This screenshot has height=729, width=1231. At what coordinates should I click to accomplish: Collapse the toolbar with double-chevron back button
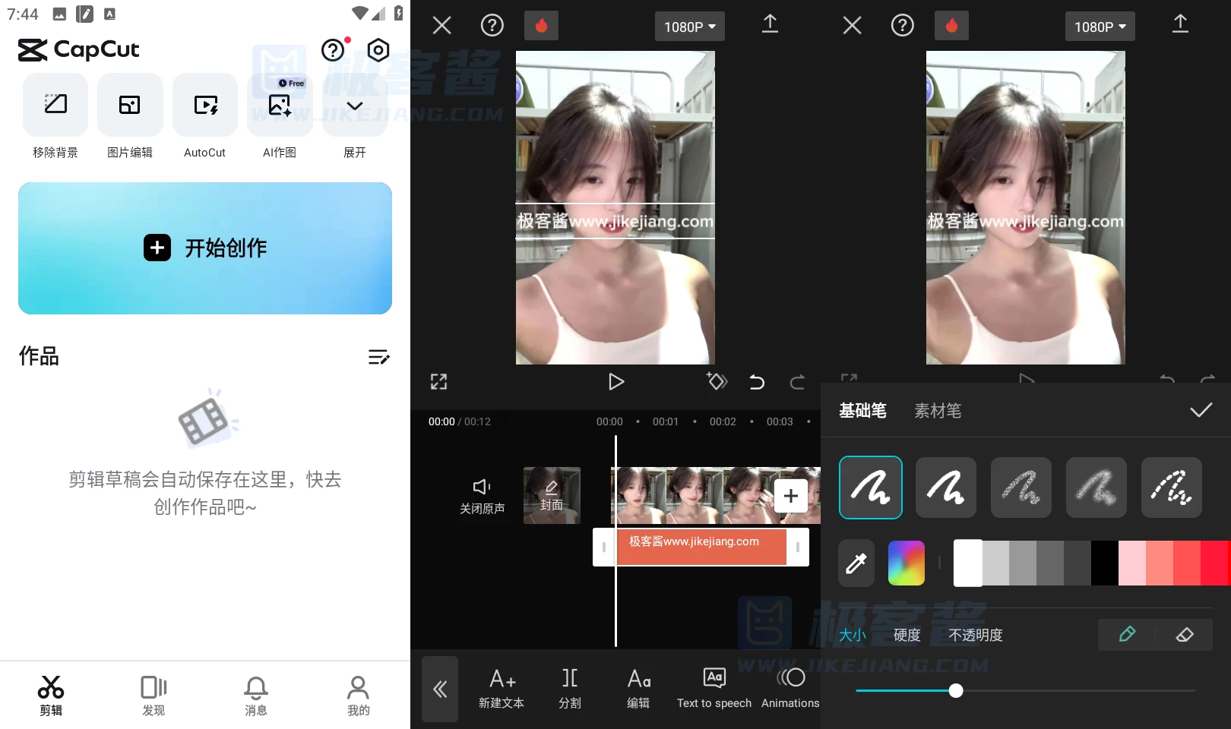[x=440, y=689]
